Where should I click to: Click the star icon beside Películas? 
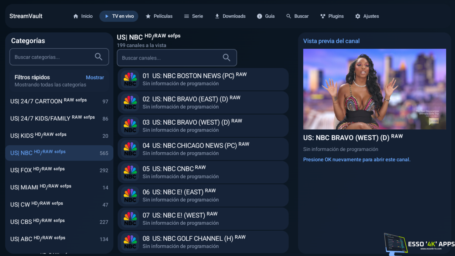(x=148, y=16)
